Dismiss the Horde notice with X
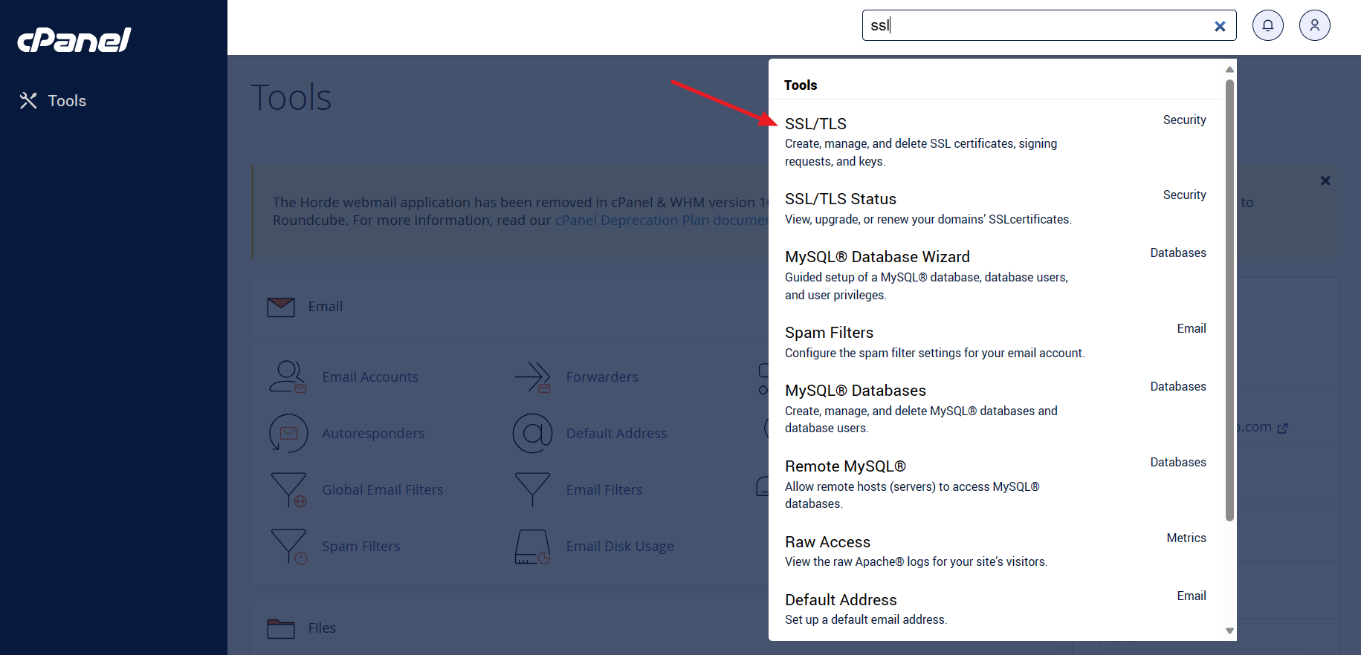Viewport: 1361px width, 655px height. click(1325, 180)
